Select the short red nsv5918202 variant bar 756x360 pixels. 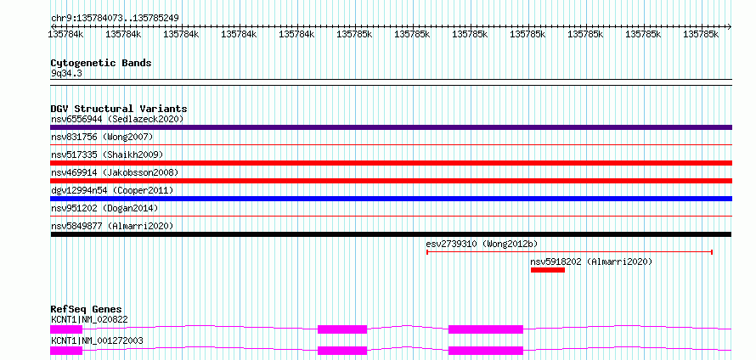tap(548, 270)
